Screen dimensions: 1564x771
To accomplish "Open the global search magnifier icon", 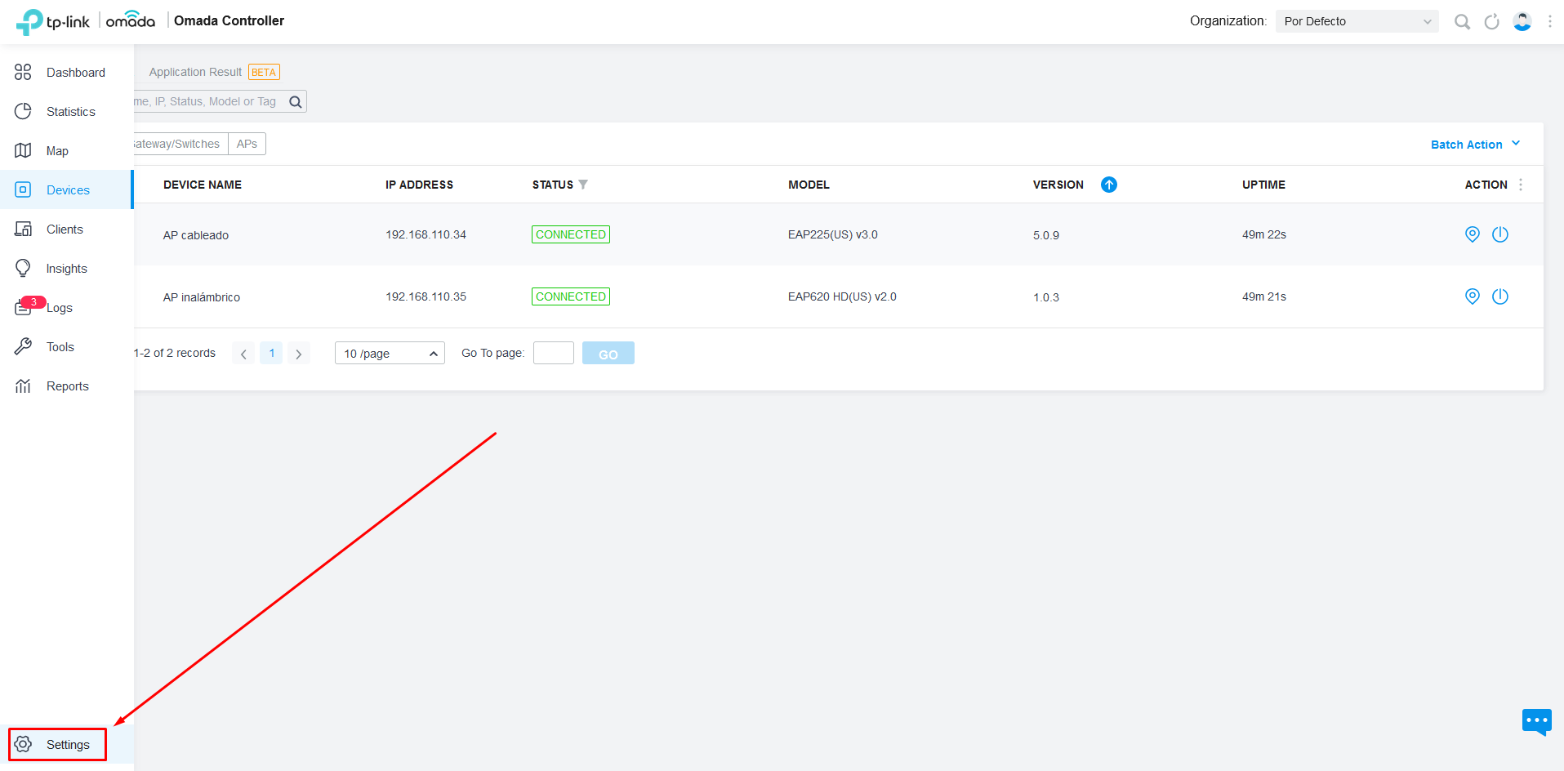I will (x=1462, y=22).
